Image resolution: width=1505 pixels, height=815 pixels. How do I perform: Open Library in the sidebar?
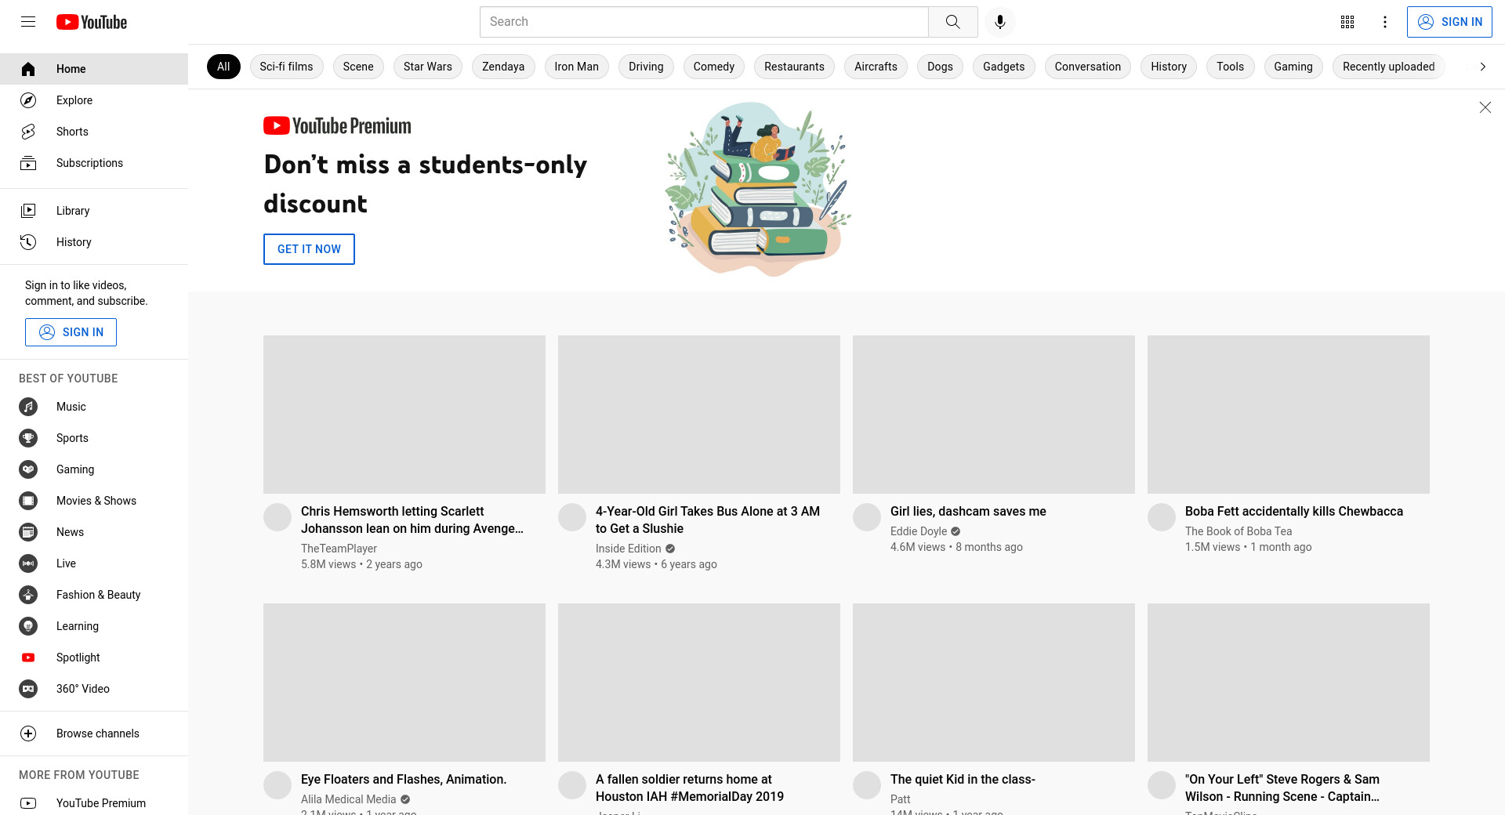coord(94,211)
